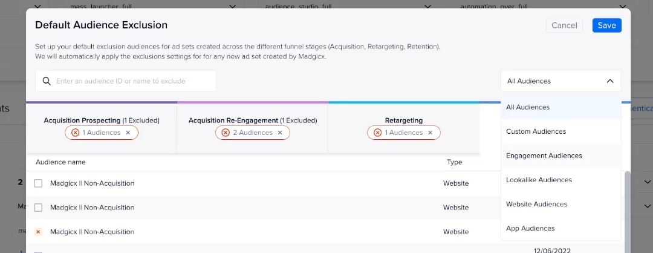
Task: Click Website type in third Non-Acquisition row
Action: [456, 232]
